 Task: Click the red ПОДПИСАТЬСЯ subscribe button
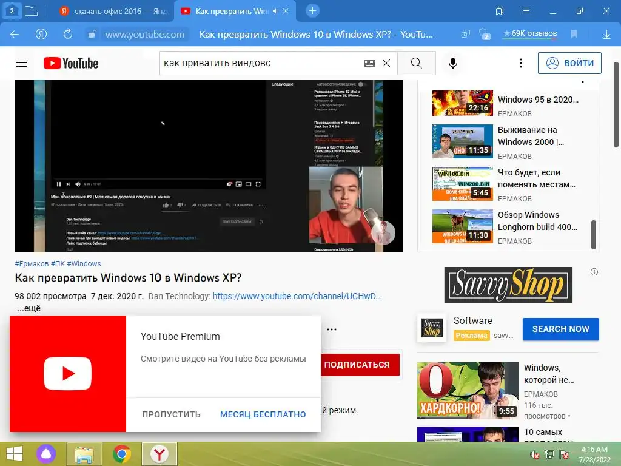360,365
